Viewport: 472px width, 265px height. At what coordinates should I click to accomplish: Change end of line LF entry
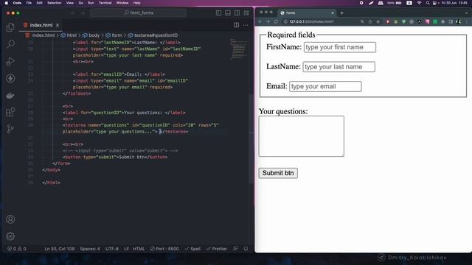(126, 249)
